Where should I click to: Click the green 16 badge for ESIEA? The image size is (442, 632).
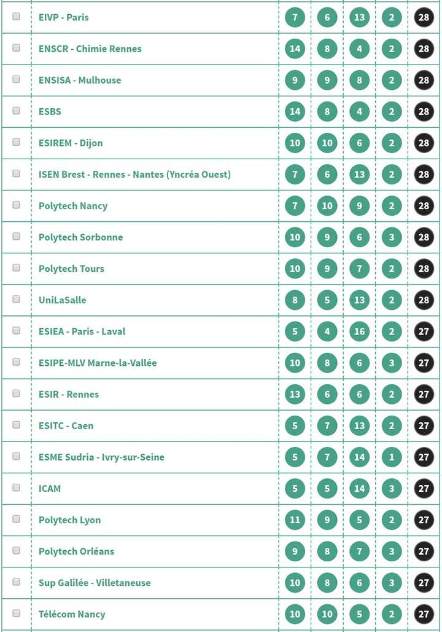[x=359, y=331]
